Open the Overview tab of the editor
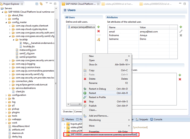 click(68, 112)
